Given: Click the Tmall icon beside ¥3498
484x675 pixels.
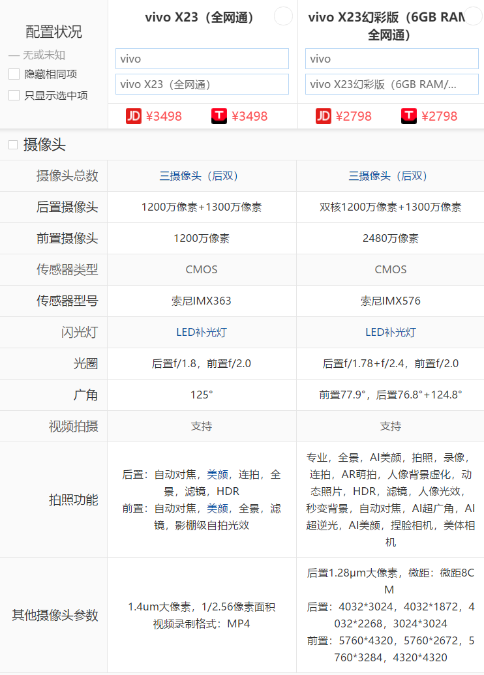Looking at the screenshot, I should 219,116.
